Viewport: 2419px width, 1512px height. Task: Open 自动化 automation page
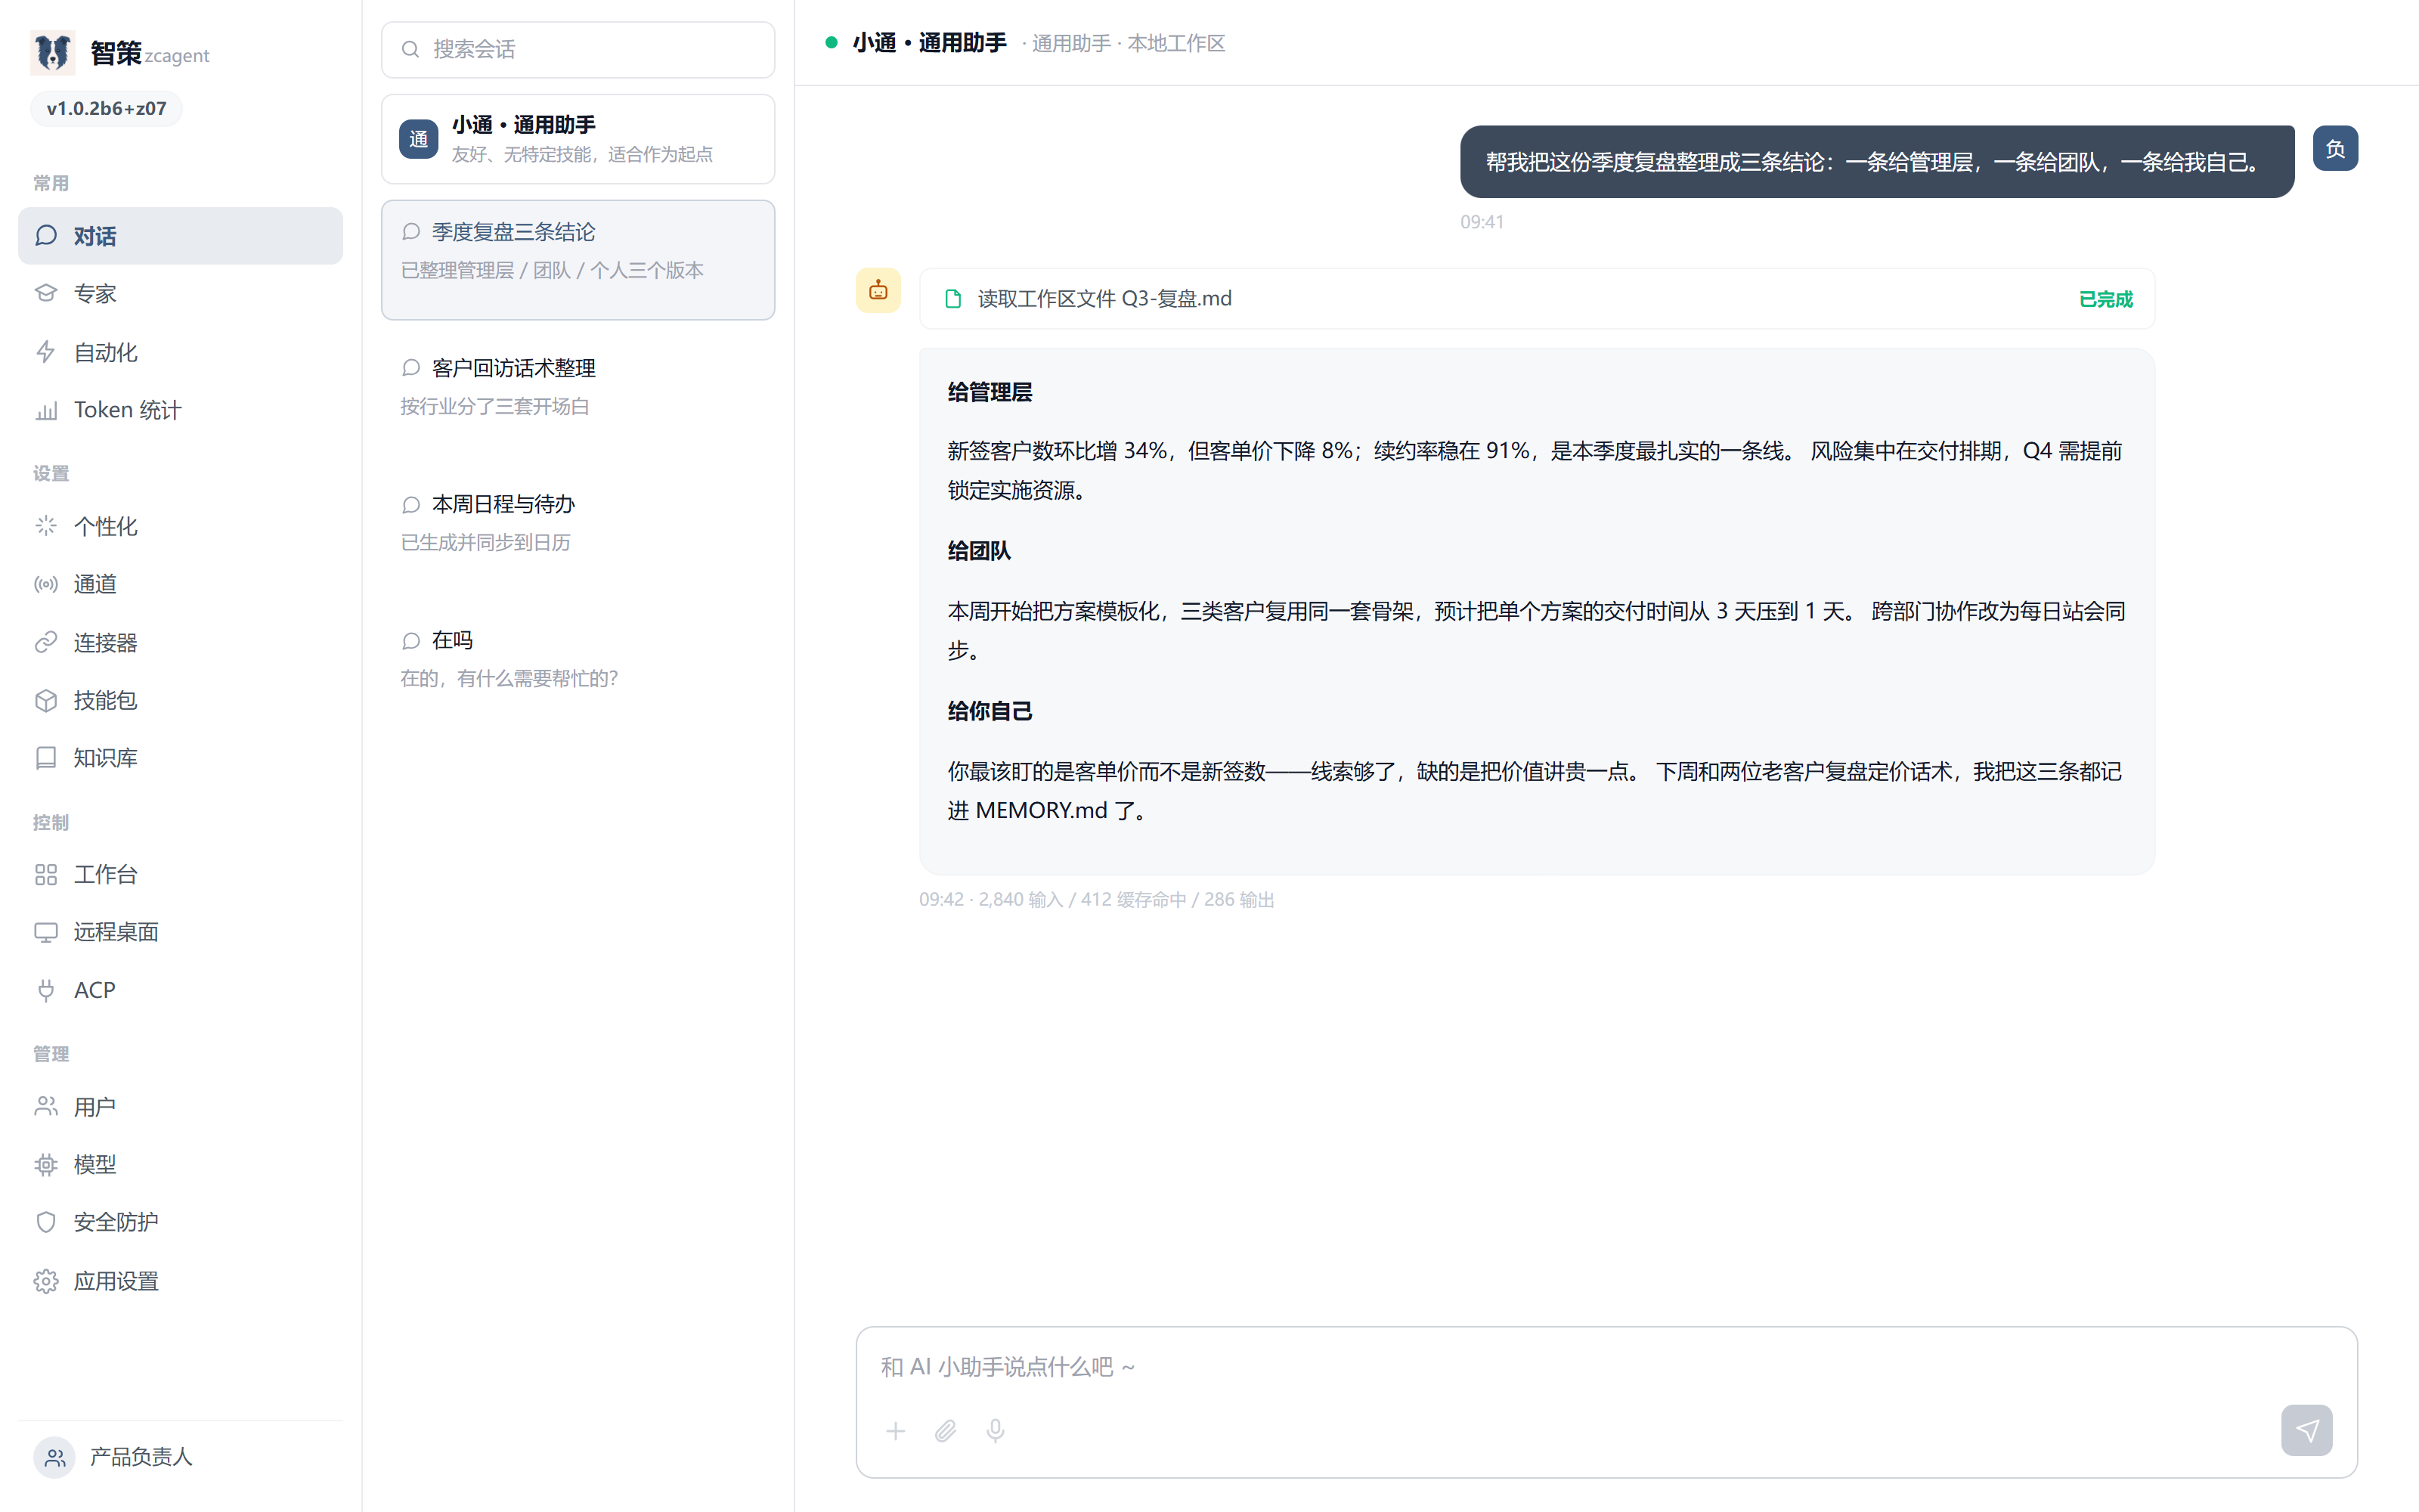[x=180, y=352]
